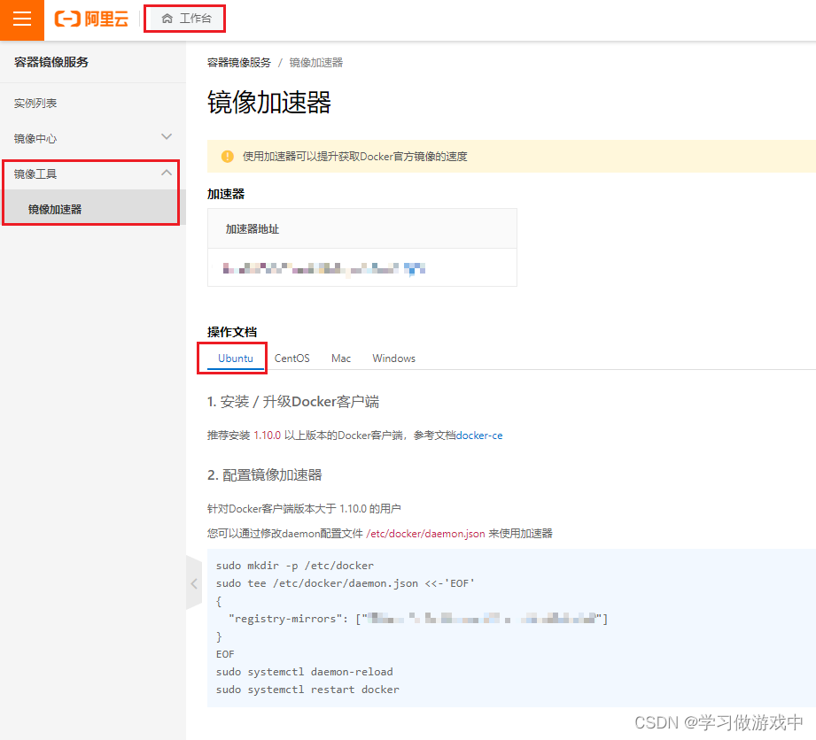Collapse the sidebar with the arrow handle
Screen dimensions: 816x740
tap(194, 583)
